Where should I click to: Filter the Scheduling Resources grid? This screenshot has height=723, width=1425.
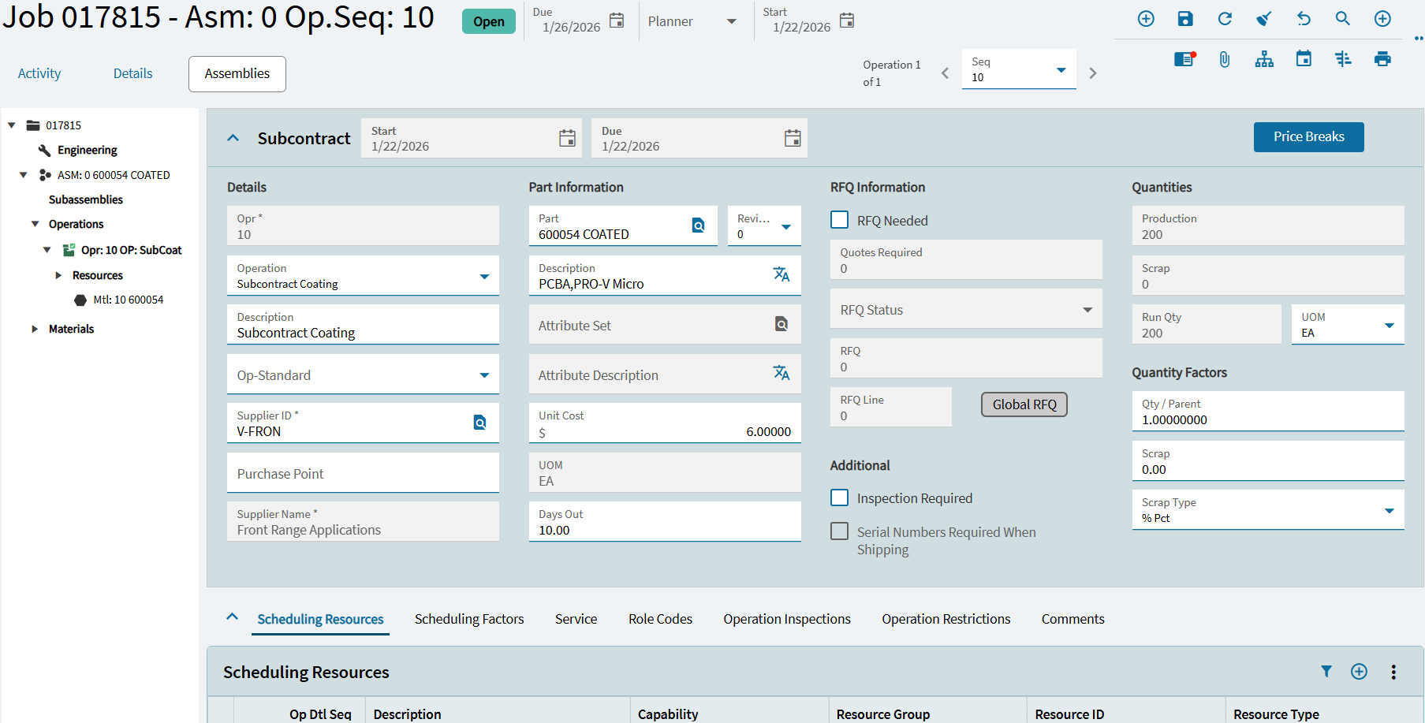pos(1326,672)
